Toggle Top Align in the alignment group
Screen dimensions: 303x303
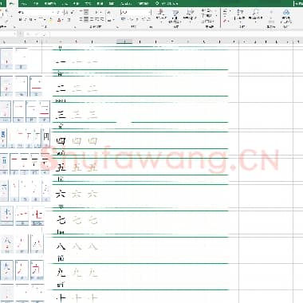pyautogui.click(x=81, y=12)
